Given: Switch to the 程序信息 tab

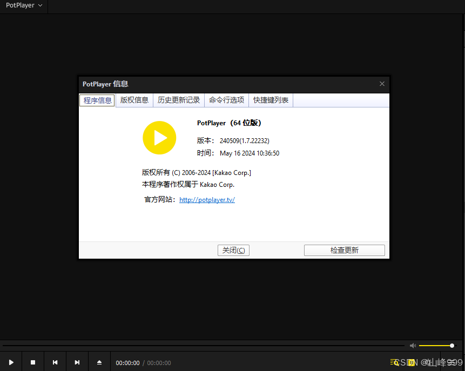Looking at the screenshot, I should [97, 100].
